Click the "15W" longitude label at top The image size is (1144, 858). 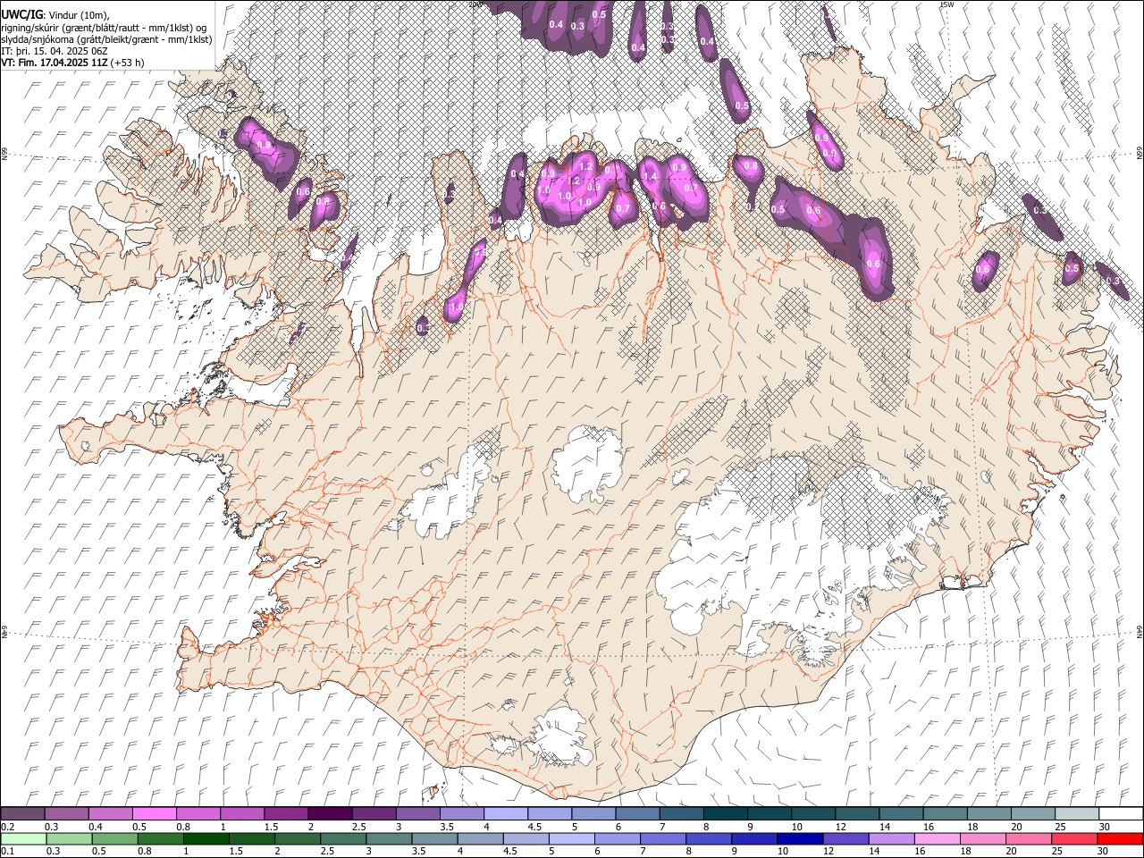[x=946, y=4]
